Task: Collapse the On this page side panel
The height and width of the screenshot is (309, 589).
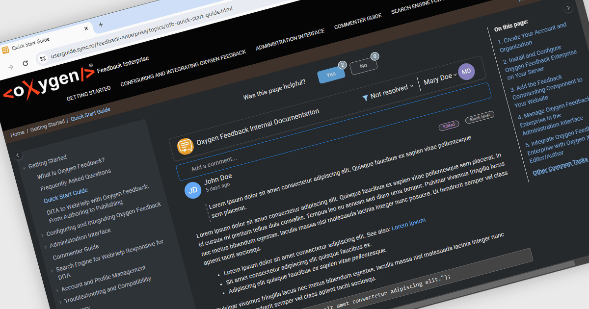Action: point(568,8)
